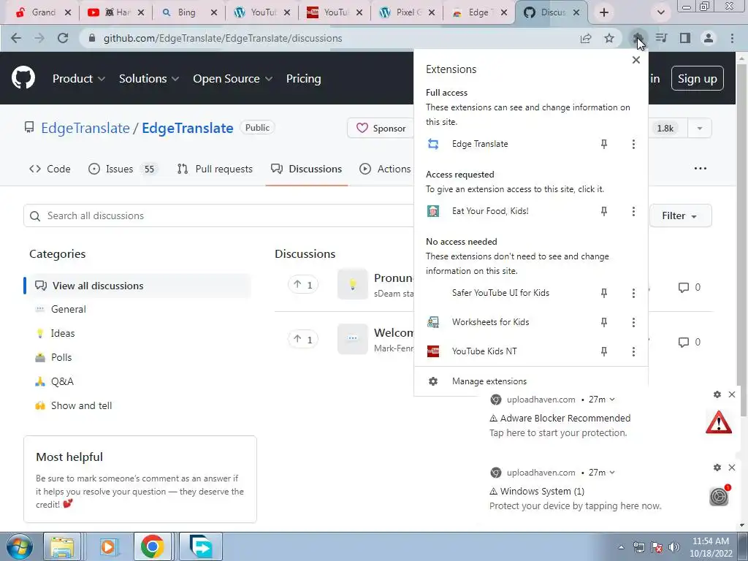Open a new browser tab
748x561 pixels.
click(x=604, y=12)
